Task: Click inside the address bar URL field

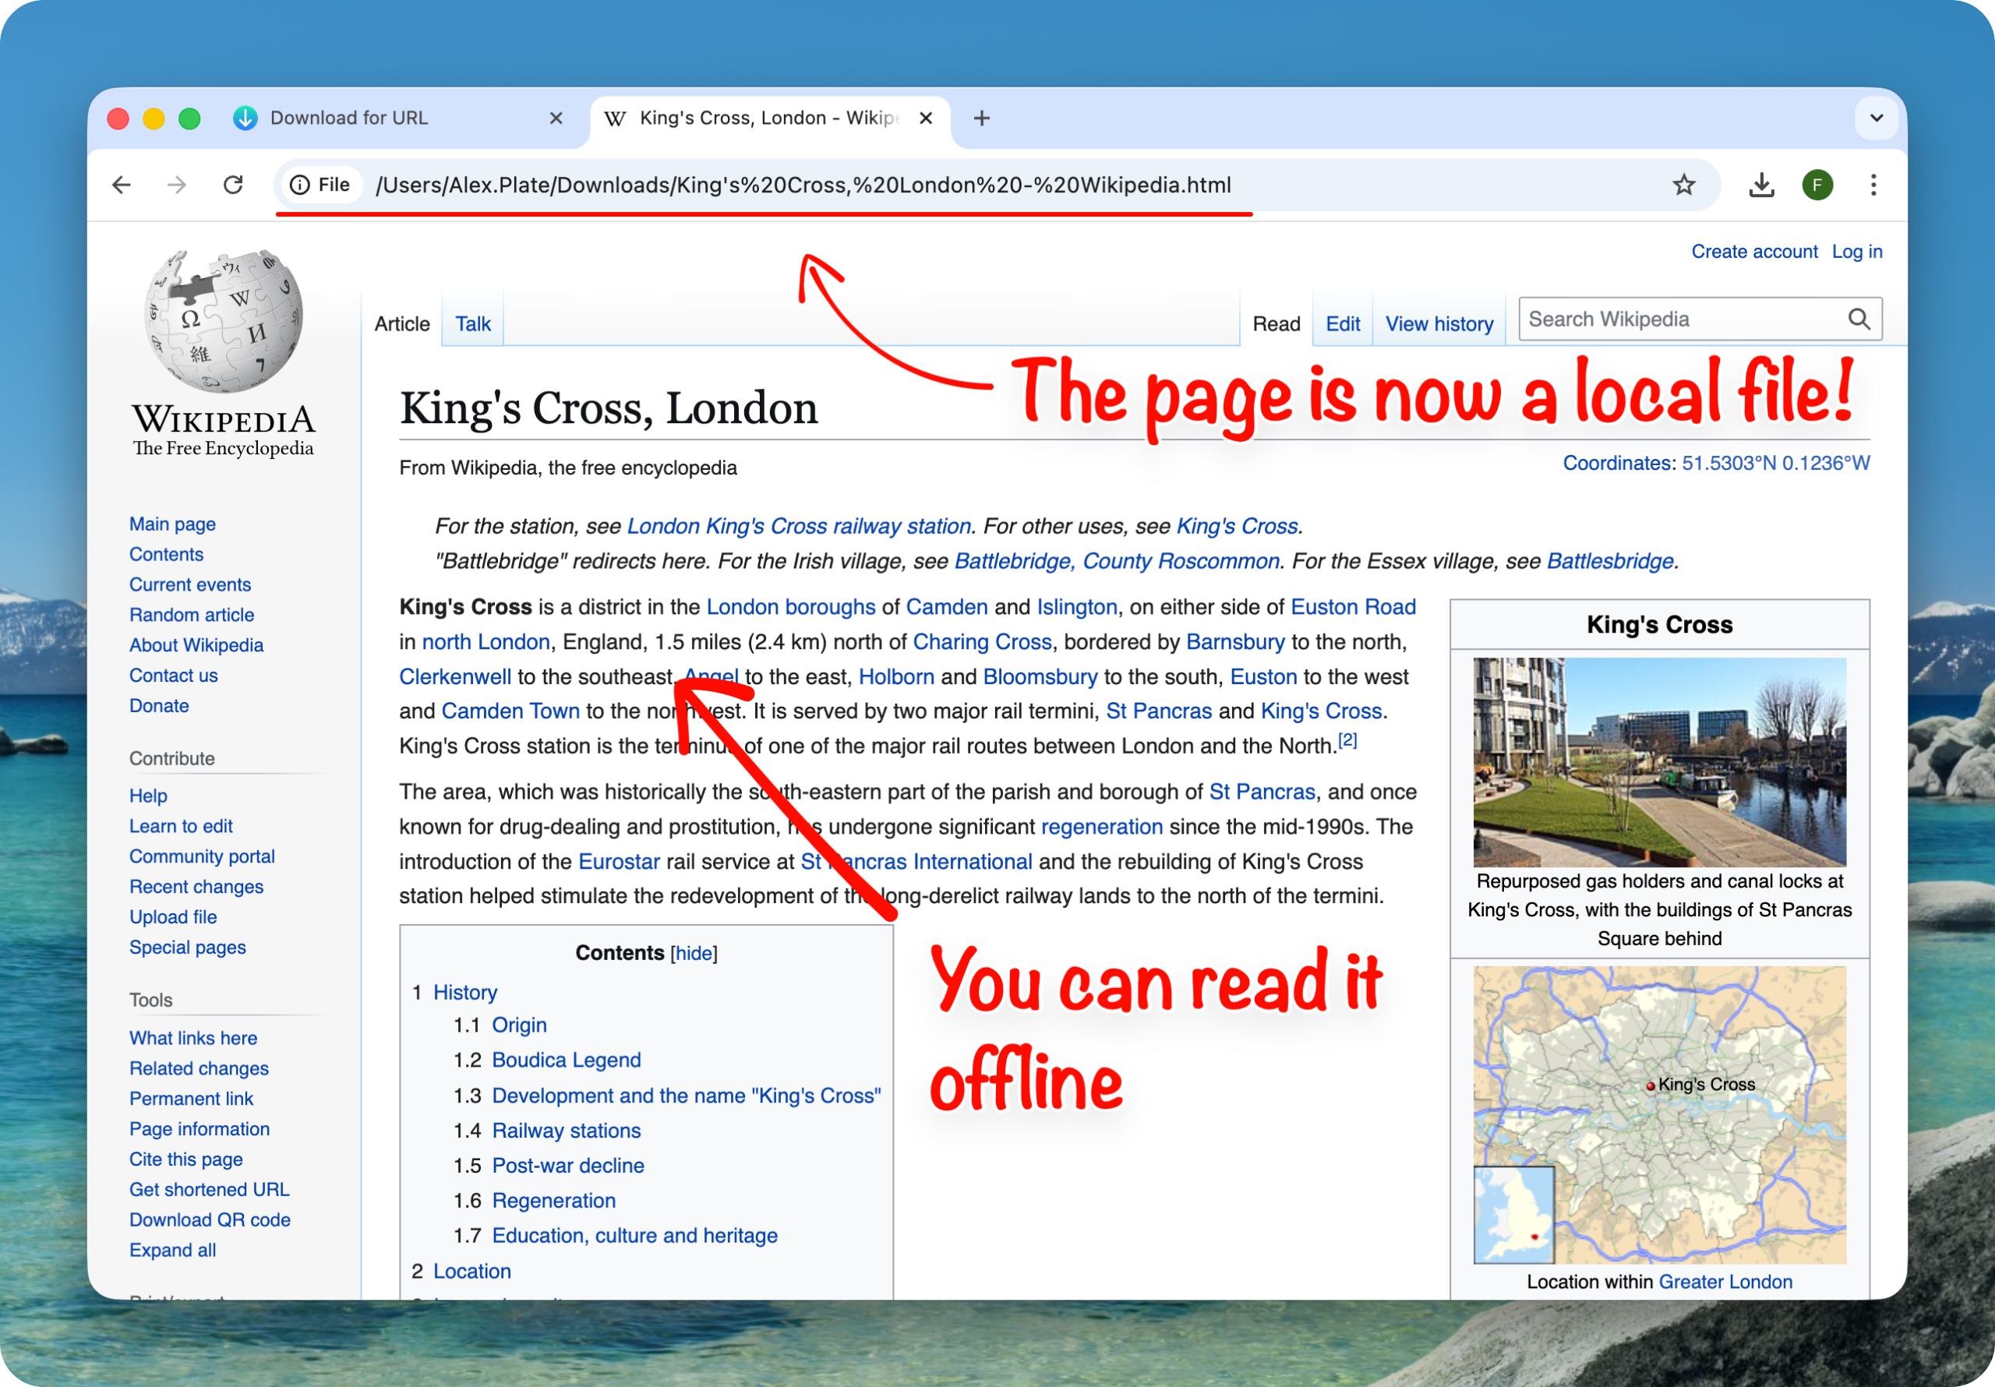Action: pos(800,184)
